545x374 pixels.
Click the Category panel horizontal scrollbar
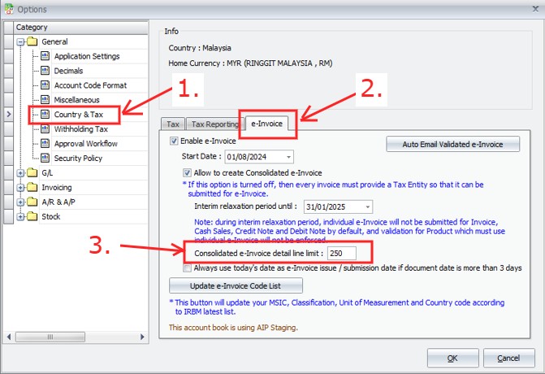[79, 335]
